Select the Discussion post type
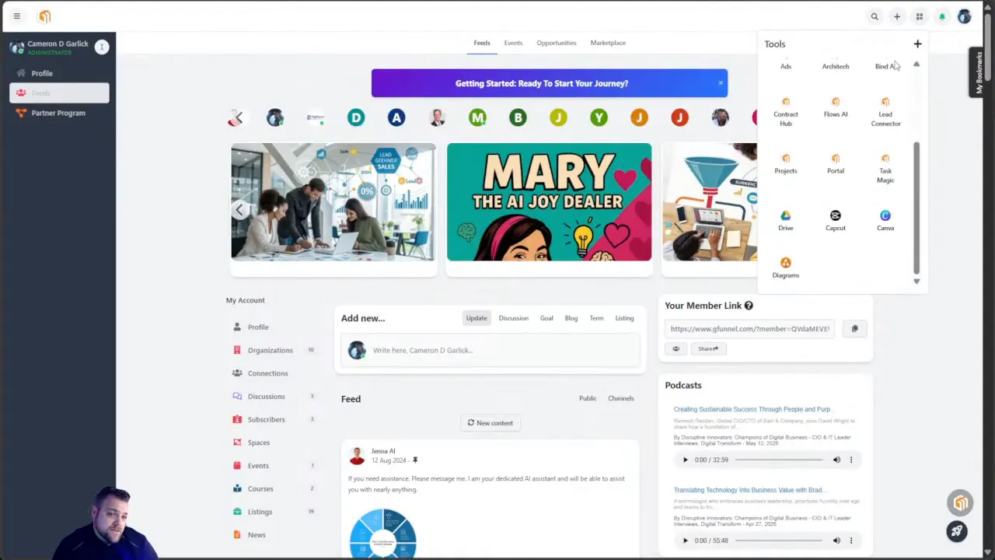The image size is (995, 560). pyautogui.click(x=513, y=318)
